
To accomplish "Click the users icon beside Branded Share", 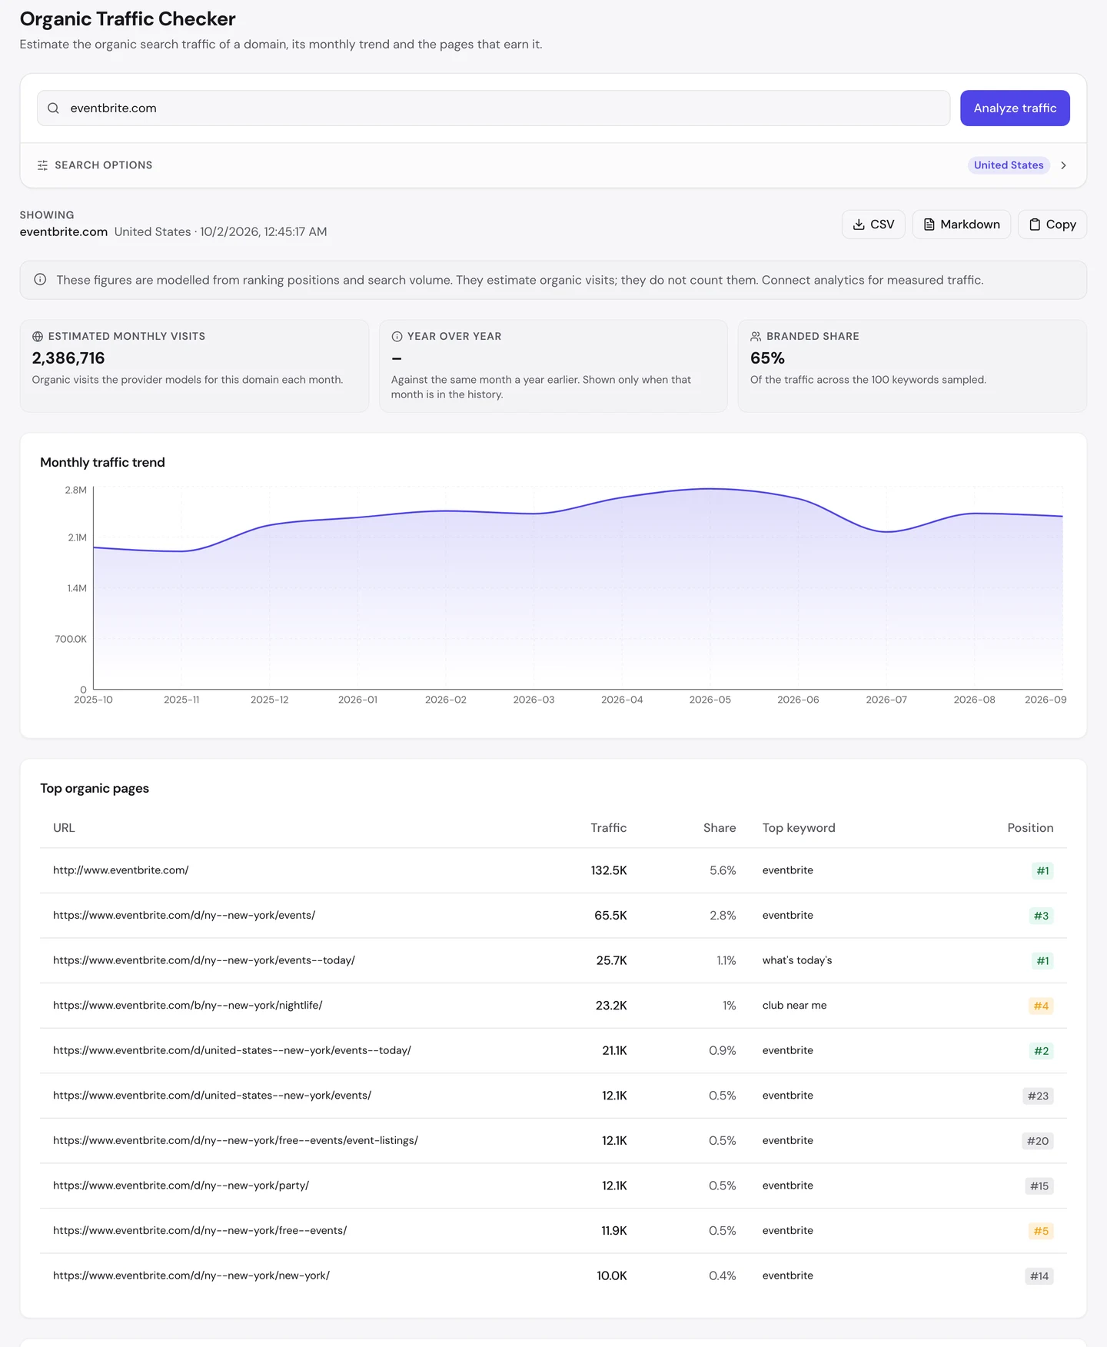I will click(756, 337).
